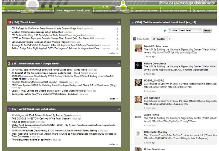This screenshot has width=219, height=151.
Task: Click the wired threat level search field
Action: point(185,31)
